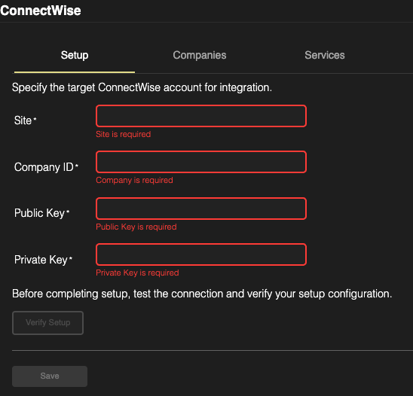Click the Save button
This screenshot has height=396, width=413.
[50, 376]
